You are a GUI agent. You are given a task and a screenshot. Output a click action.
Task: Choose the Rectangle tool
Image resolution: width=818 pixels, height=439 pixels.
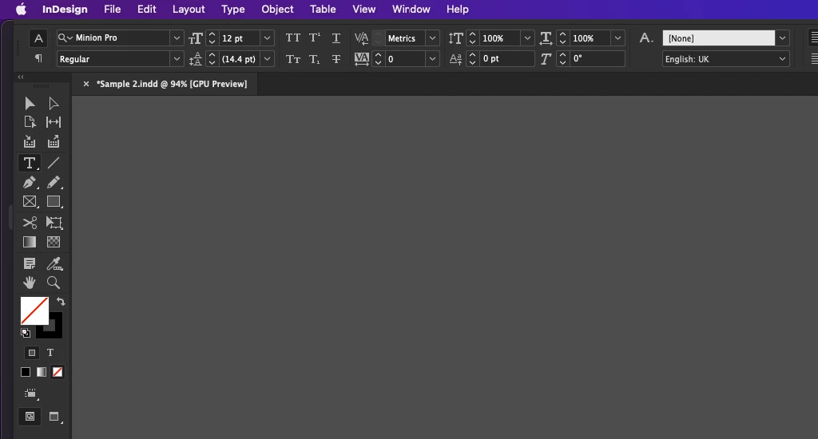[54, 202]
